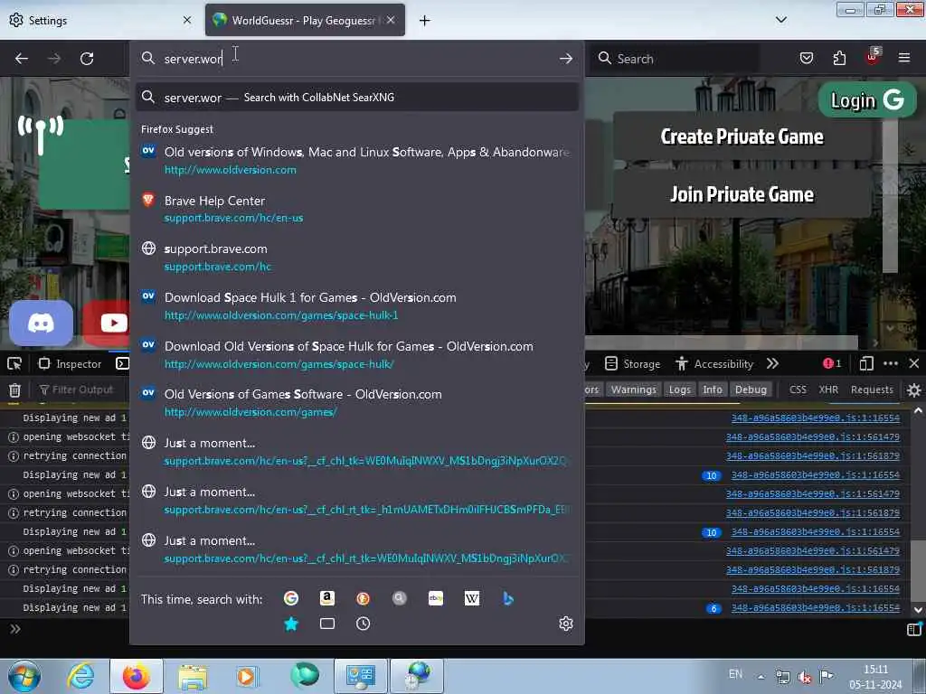Open Windows Start menu orb
The image size is (926, 694).
coord(24,676)
